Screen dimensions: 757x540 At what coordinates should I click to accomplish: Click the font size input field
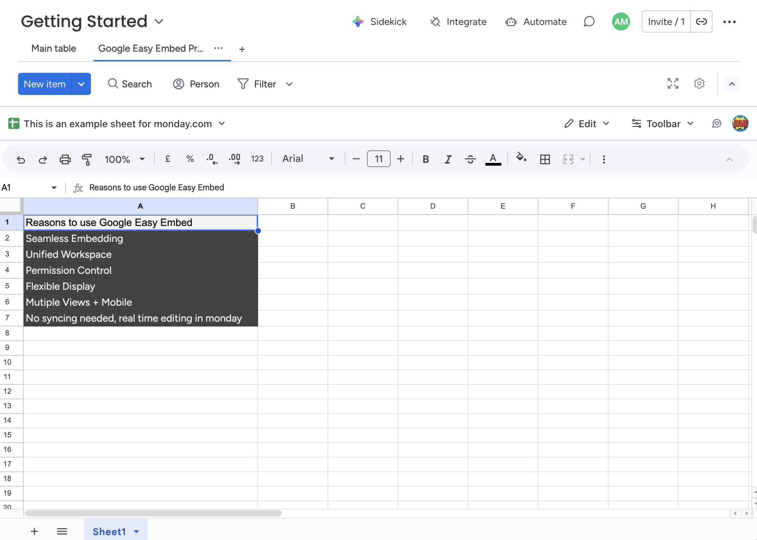[378, 159]
